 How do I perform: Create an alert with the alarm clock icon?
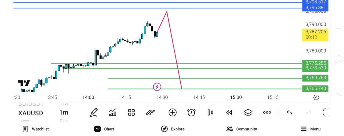pyautogui.click(x=191, y=113)
